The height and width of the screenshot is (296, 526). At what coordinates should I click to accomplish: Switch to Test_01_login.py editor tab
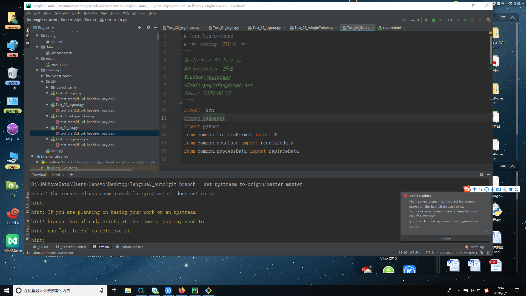(x=226, y=28)
